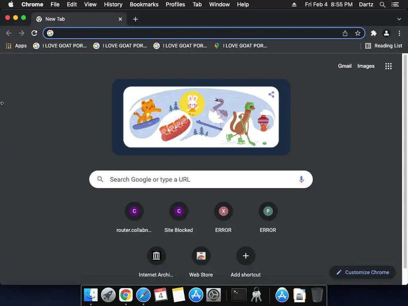This screenshot has height=306, width=408.
Task: Open the profile avatar icon
Action: pos(386,33)
